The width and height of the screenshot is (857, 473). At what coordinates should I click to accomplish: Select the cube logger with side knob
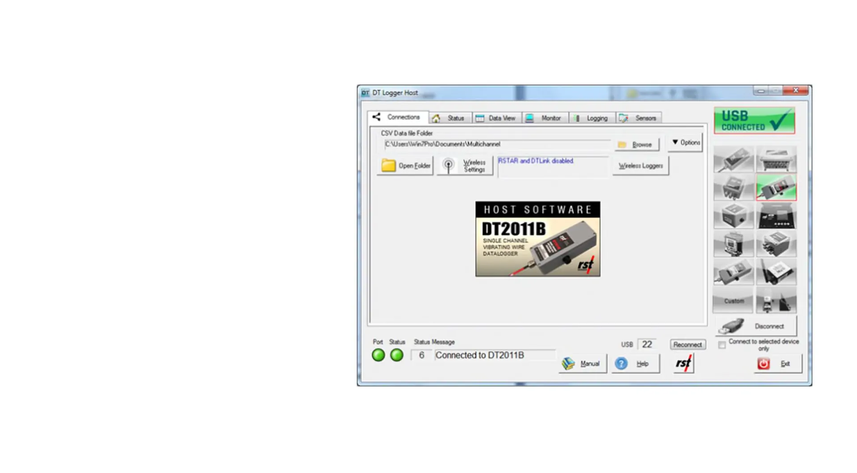[x=733, y=216]
